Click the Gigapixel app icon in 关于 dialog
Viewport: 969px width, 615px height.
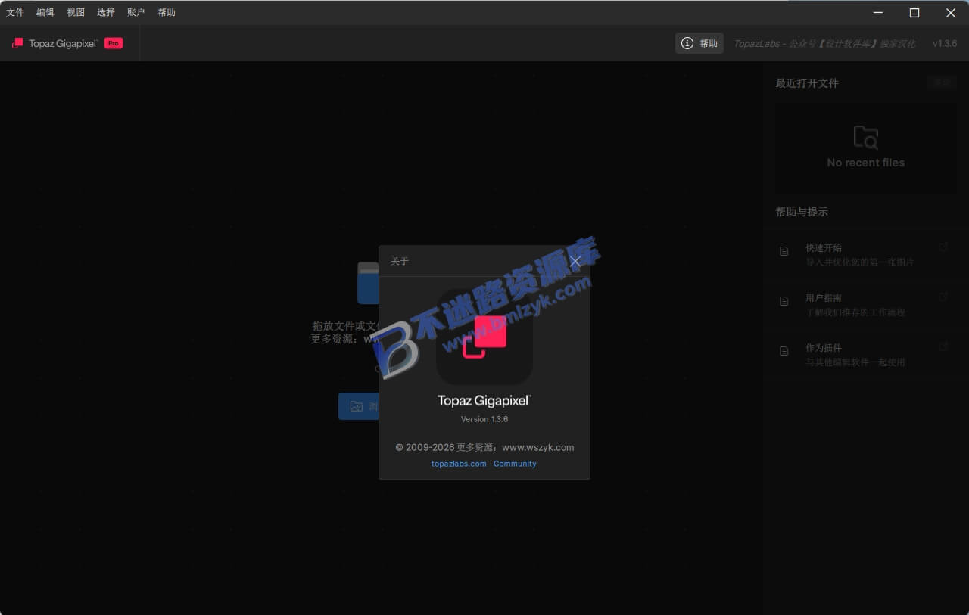484,337
